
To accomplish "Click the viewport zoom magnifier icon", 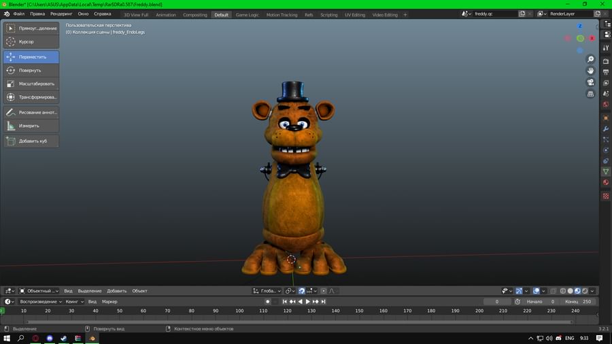I will [590, 59].
